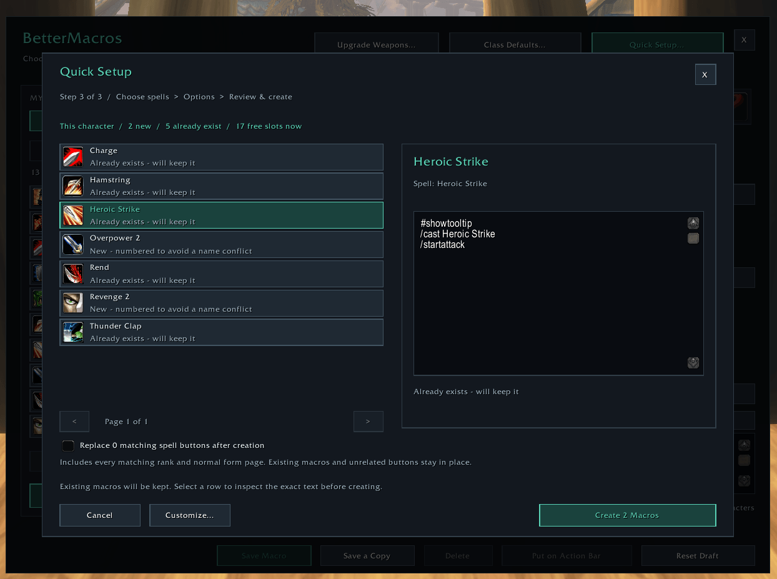Click the Revenge 2 eye icon

[73, 303]
